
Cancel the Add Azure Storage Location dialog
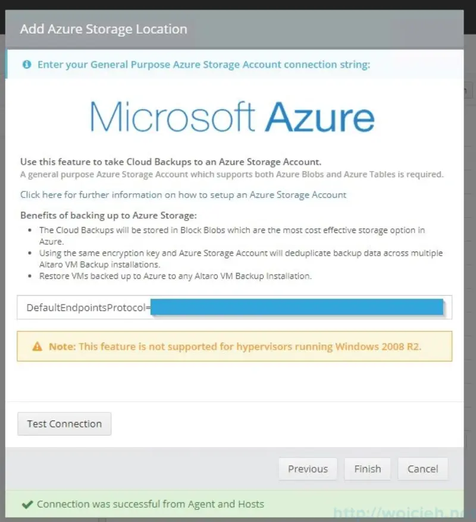pos(422,469)
